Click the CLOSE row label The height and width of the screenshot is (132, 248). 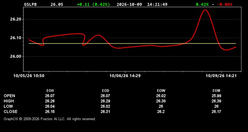point(11,112)
